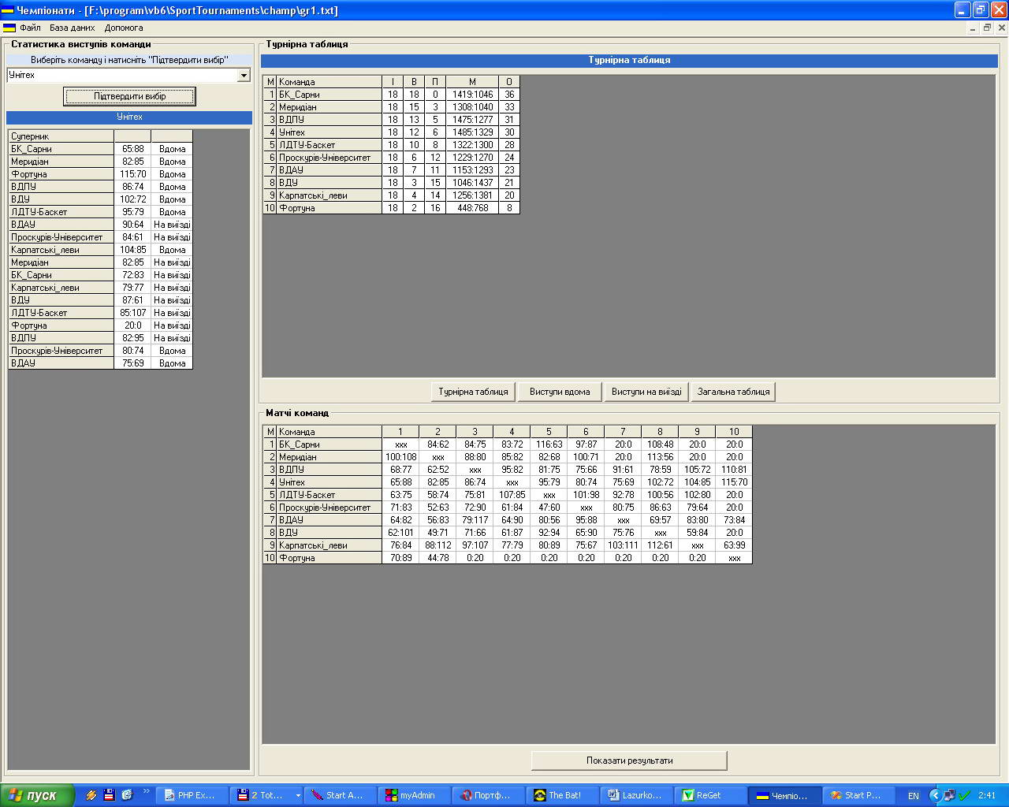
Task: Select score 63:99 in matches table
Action: tap(734, 545)
